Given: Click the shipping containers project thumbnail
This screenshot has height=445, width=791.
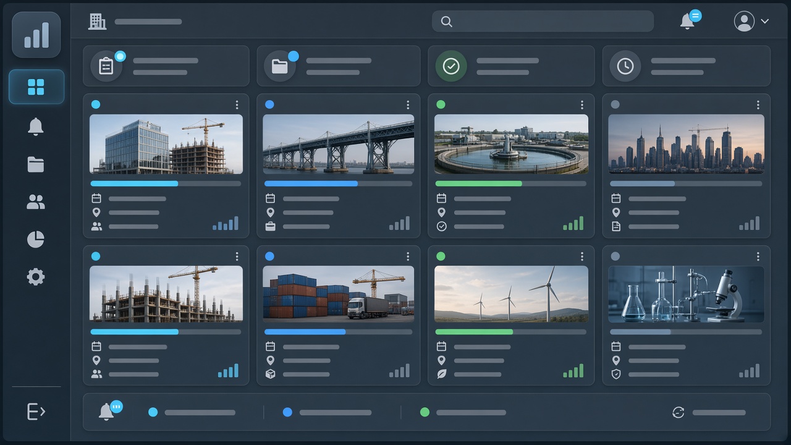Looking at the screenshot, I should click(339, 294).
